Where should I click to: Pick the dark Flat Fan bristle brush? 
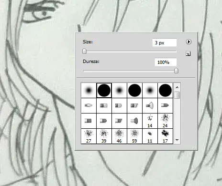pyautogui.click(x=134, y=121)
